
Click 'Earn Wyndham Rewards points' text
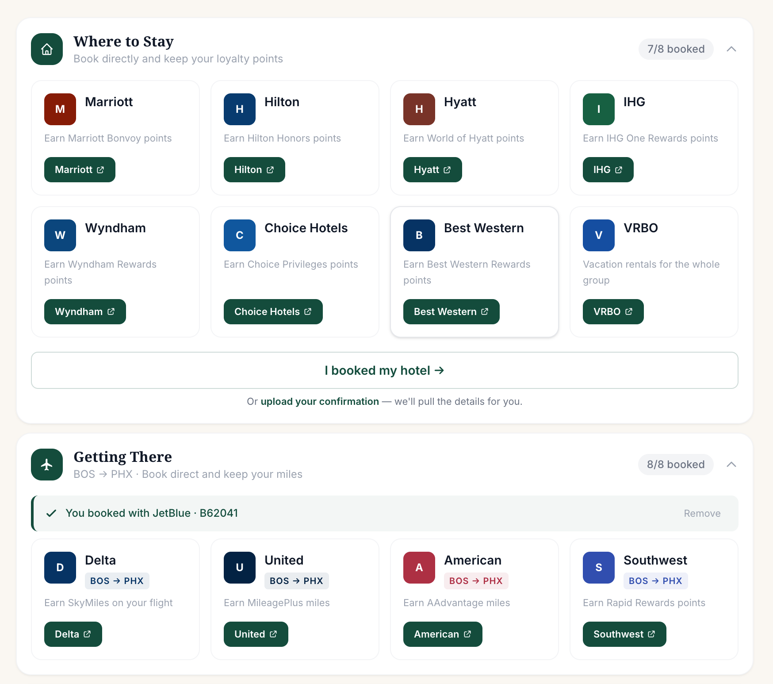tap(100, 273)
